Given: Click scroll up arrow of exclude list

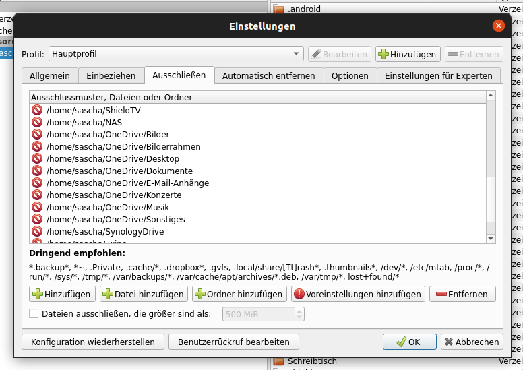Looking at the screenshot, I should click(x=491, y=96).
